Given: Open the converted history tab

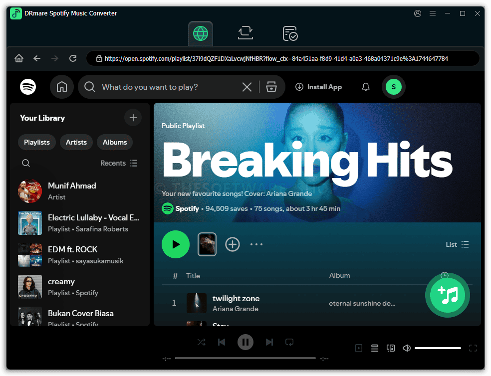Looking at the screenshot, I should (x=290, y=33).
